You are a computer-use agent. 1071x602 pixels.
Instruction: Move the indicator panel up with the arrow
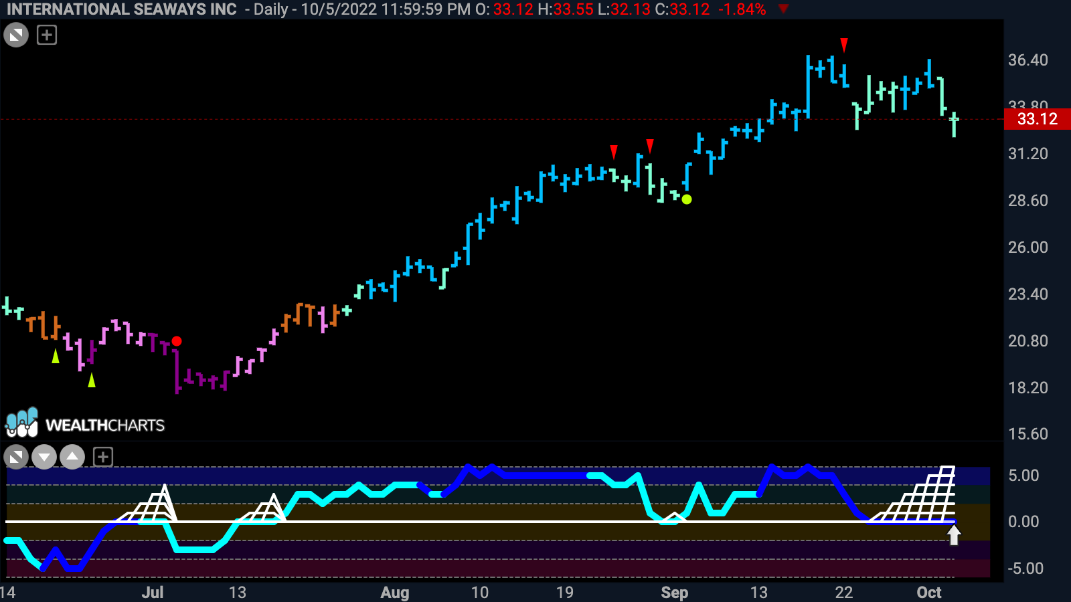coord(72,458)
